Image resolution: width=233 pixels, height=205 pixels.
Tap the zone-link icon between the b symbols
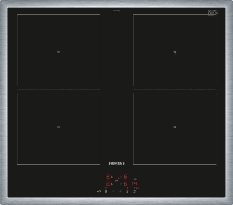coord(116,181)
